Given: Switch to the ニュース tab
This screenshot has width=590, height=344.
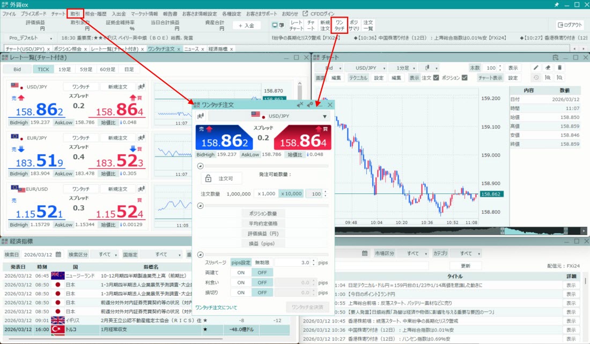Looking at the screenshot, I should point(191,49).
